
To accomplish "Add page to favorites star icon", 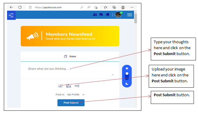I will point(96,7).
